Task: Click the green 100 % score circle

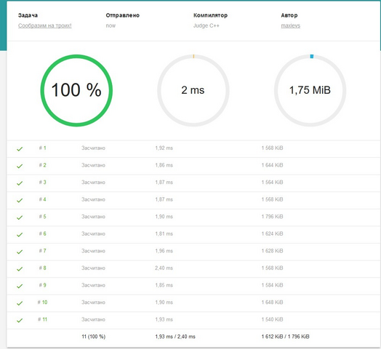Action: coord(76,90)
